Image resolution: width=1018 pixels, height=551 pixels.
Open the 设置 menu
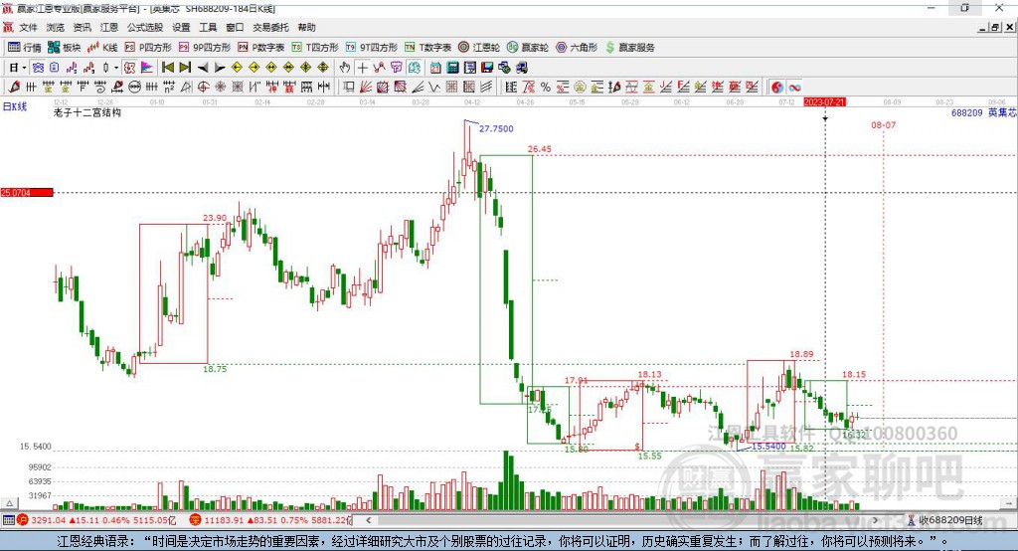pos(181,27)
